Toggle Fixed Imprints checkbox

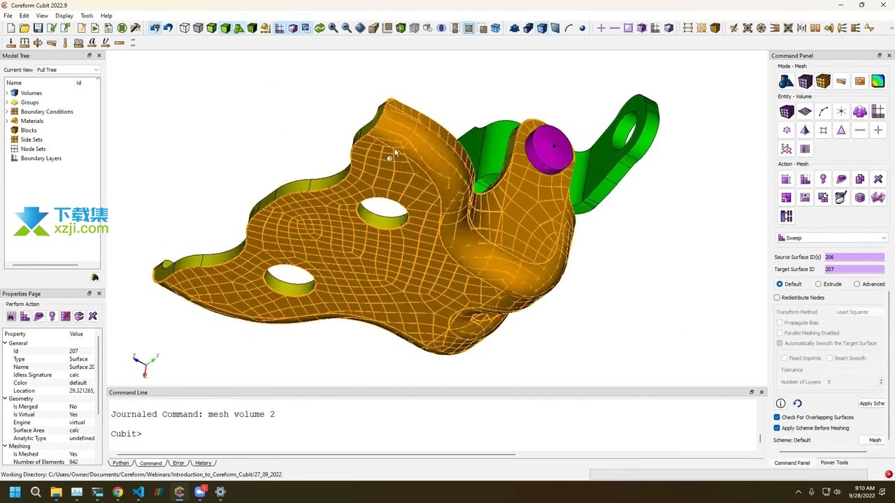(x=785, y=358)
